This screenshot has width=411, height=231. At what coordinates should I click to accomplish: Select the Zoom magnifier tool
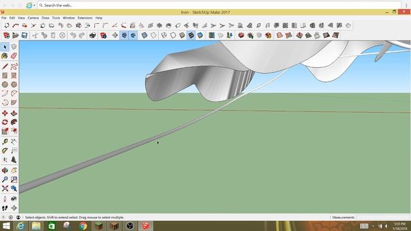pyautogui.click(x=5, y=180)
